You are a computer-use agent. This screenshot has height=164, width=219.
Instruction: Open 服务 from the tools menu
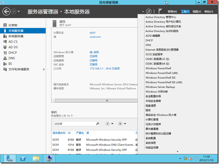click(148, 110)
